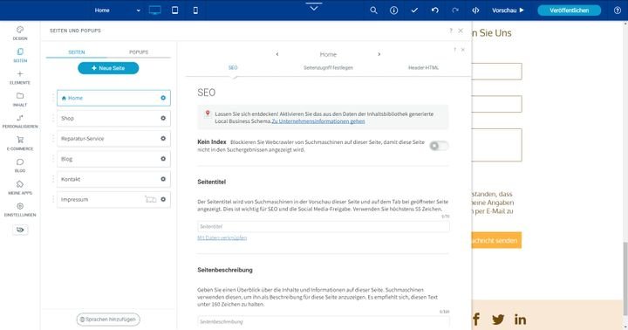Open the Seiten sidebar section
Screen dimensions: 628x330
pyautogui.click(x=19, y=55)
